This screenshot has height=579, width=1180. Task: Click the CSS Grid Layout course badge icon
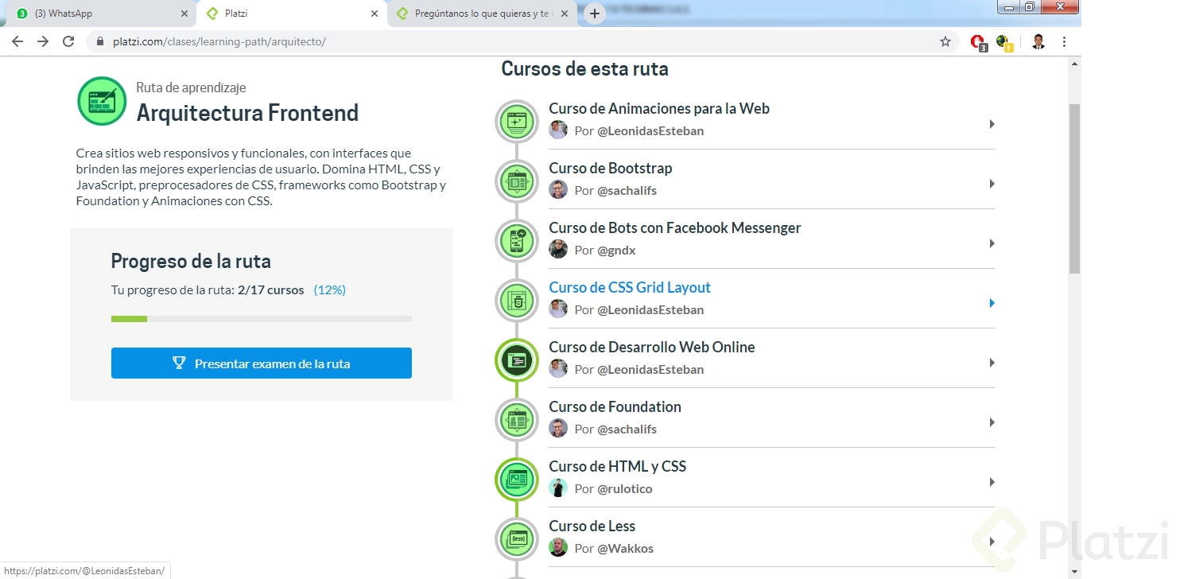[x=517, y=301]
